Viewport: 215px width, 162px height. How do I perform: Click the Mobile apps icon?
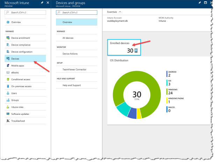point(8,65)
